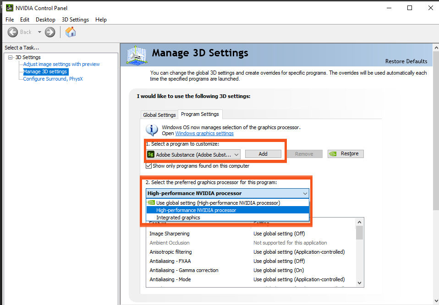Click Restore button with NVIDIA logo
439x305 pixels.
346,153
